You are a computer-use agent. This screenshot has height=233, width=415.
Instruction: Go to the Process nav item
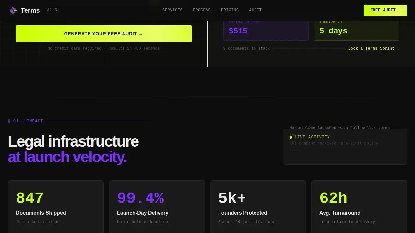[202, 10]
